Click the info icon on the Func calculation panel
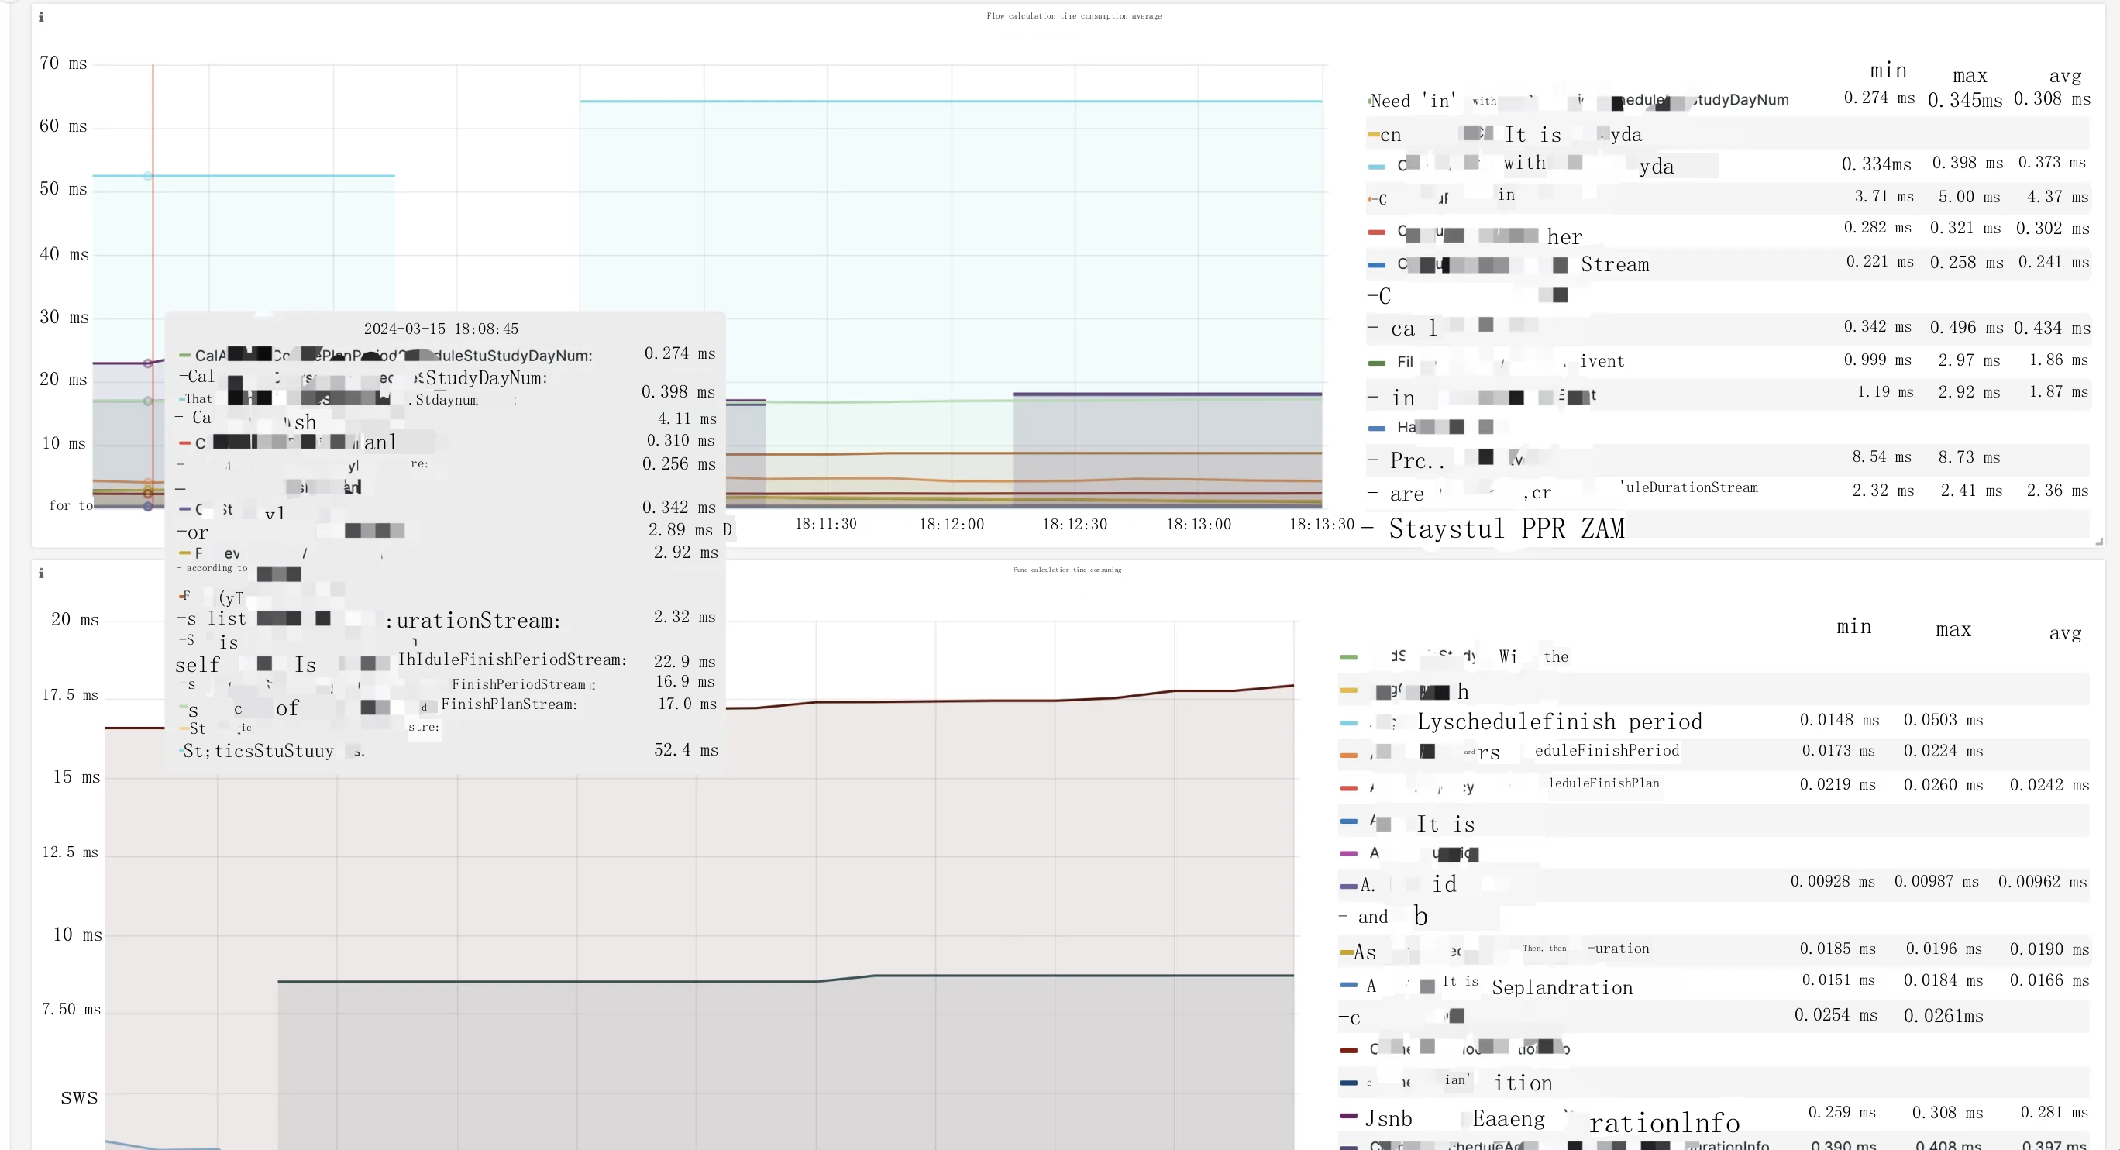The width and height of the screenshot is (2120, 1150). point(41,573)
